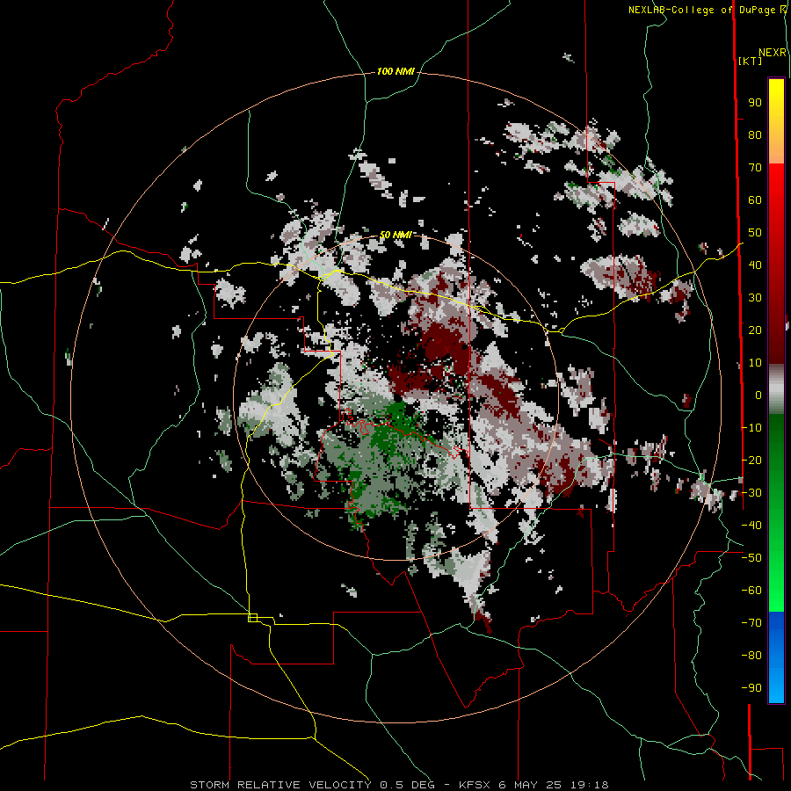Select the -10 knot scale label
This screenshot has width=791, height=791.
(751, 428)
